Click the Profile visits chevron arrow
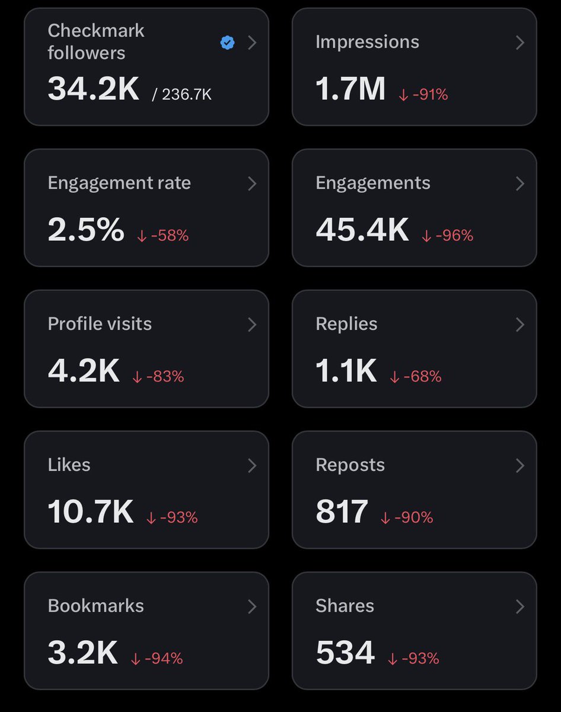 click(x=252, y=325)
